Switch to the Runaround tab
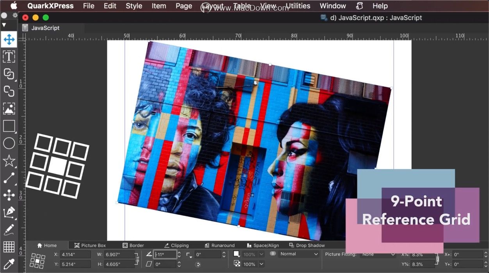Screen dimensions: 489x273 click(220, 245)
